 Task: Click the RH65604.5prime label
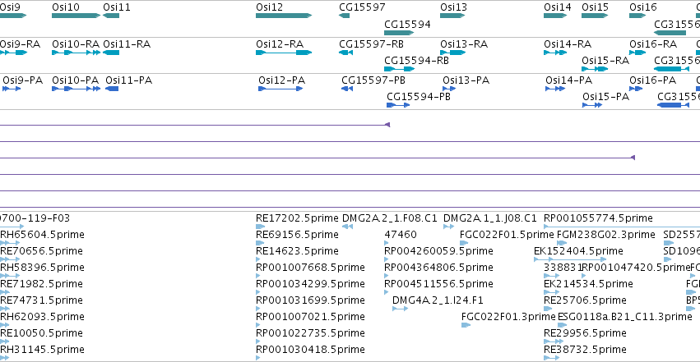click(x=42, y=235)
